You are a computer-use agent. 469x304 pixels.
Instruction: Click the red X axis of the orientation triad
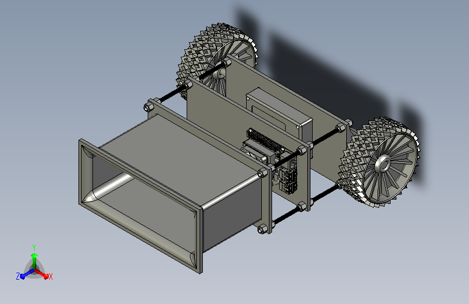pyautogui.click(x=43, y=274)
